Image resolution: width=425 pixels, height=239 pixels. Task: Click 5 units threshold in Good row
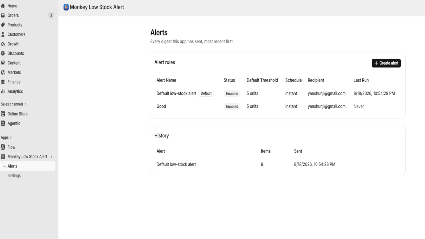click(x=252, y=106)
